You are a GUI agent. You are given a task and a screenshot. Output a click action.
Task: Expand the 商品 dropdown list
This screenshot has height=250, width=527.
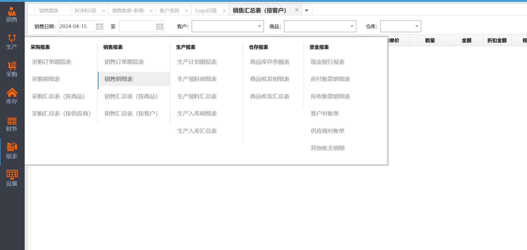pyautogui.click(x=352, y=26)
